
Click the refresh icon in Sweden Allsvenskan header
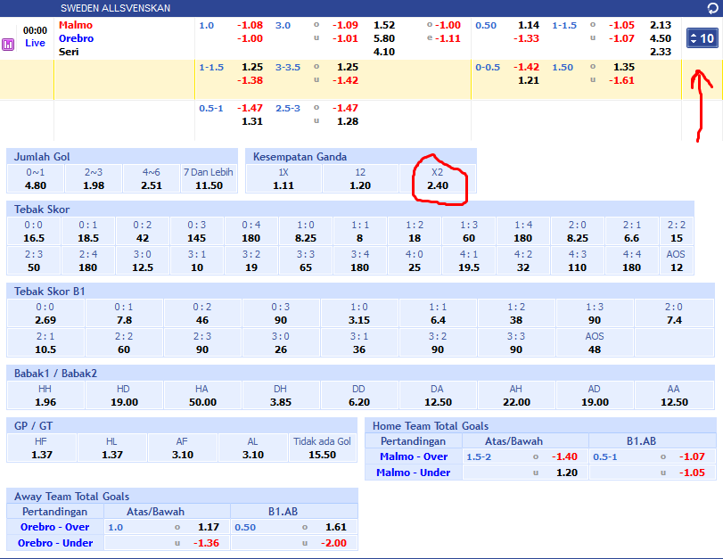pyautogui.click(x=713, y=8)
